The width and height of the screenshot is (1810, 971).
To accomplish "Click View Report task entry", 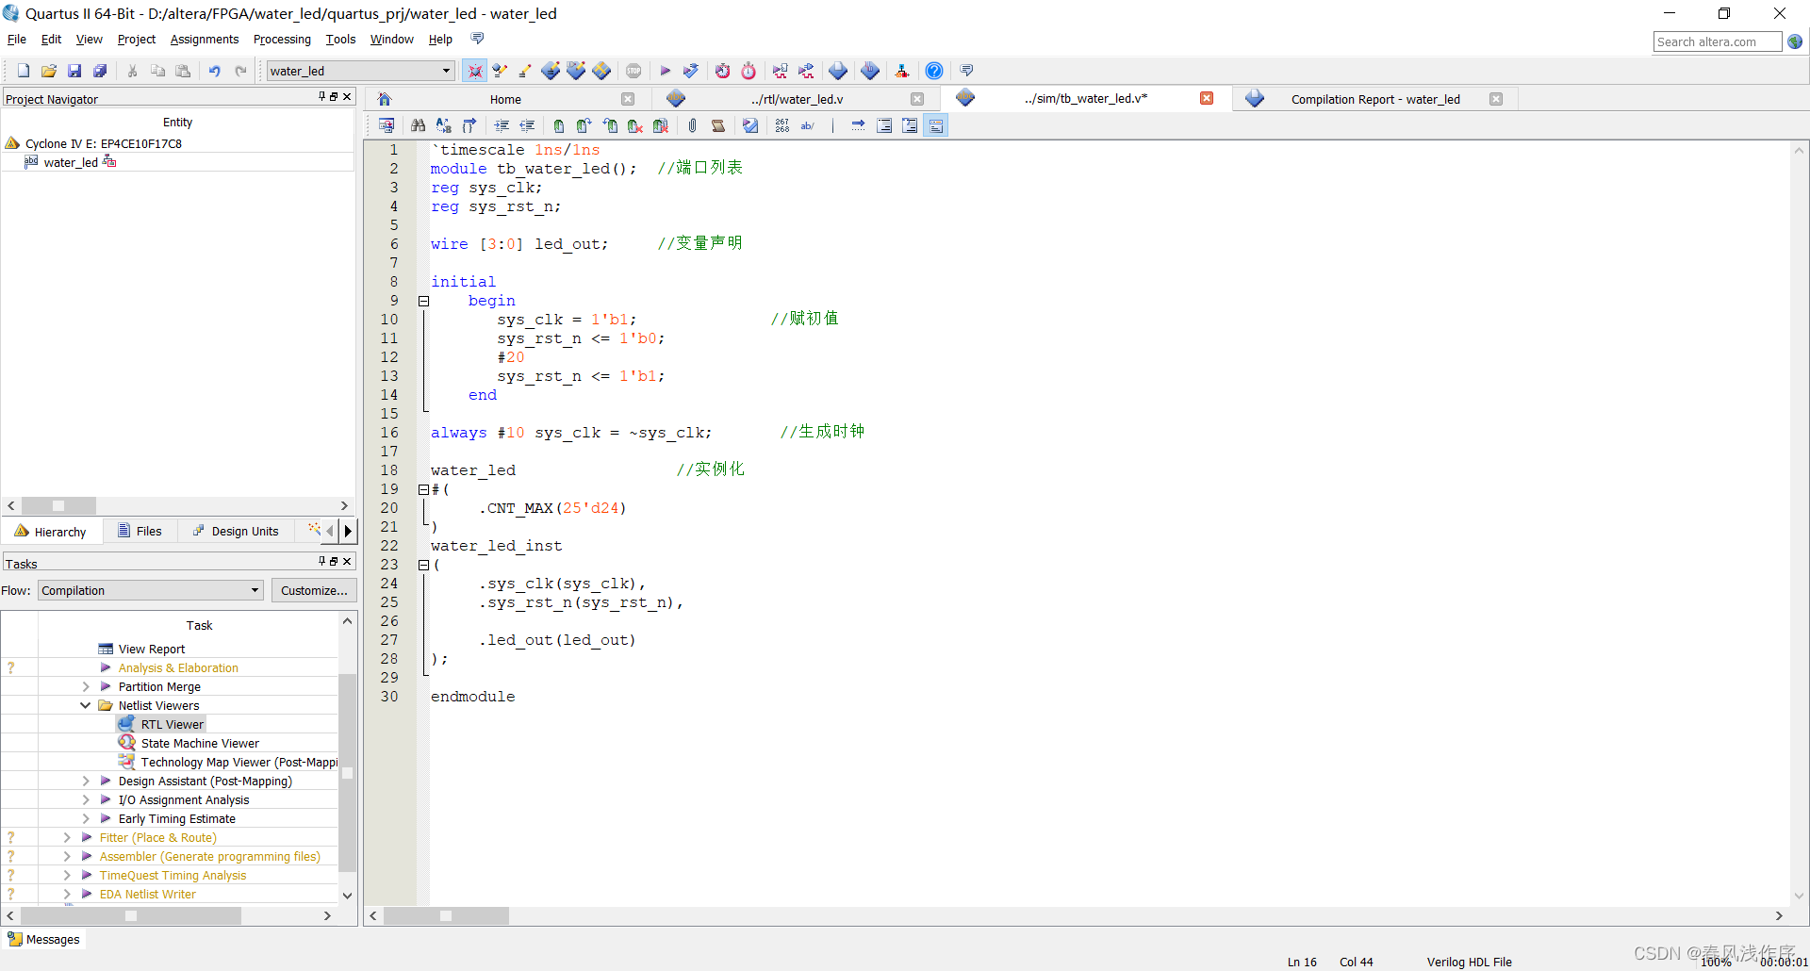I will pyautogui.click(x=151, y=649).
